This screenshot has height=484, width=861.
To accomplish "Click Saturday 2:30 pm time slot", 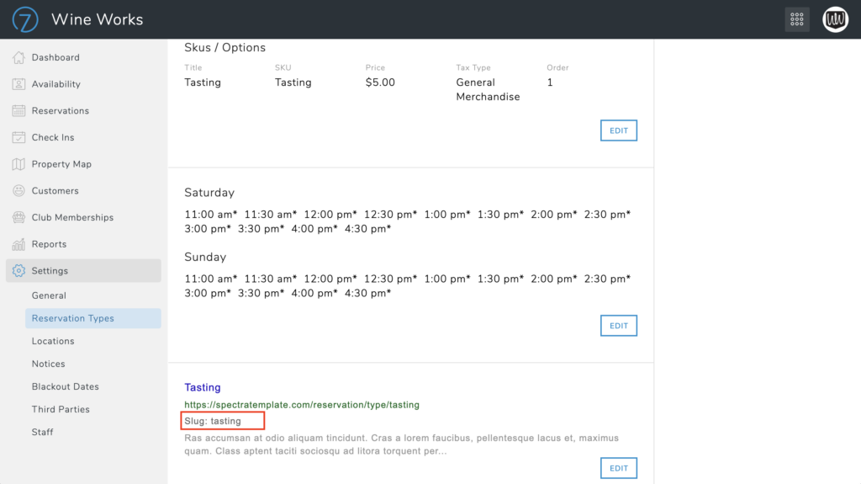I will coord(607,215).
